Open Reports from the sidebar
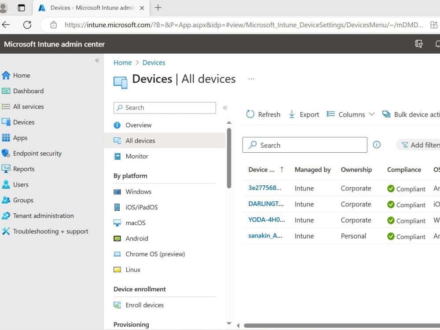 [24, 169]
